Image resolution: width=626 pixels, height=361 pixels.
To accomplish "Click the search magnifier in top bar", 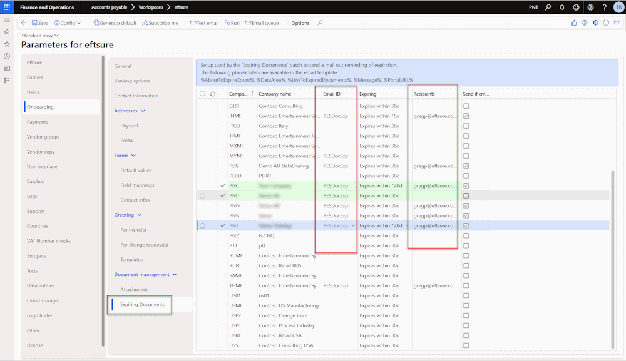I will coord(548,7).
